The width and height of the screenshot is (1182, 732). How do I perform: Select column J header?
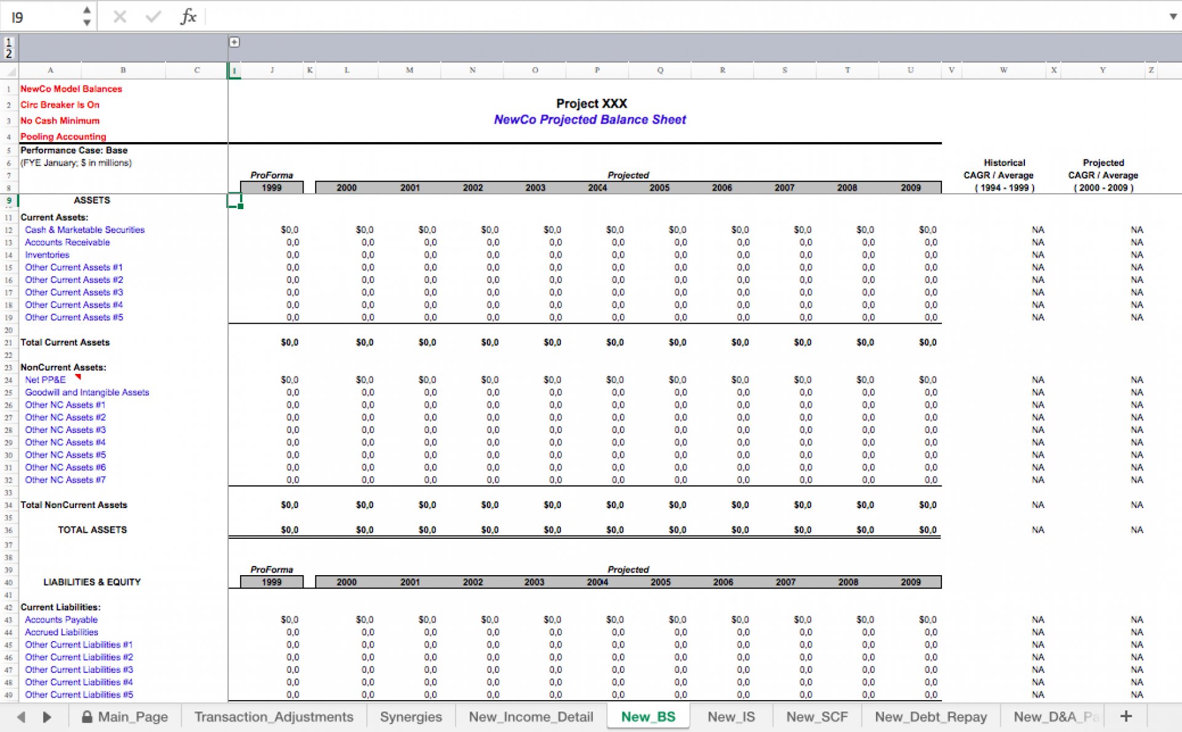point(271,70)
